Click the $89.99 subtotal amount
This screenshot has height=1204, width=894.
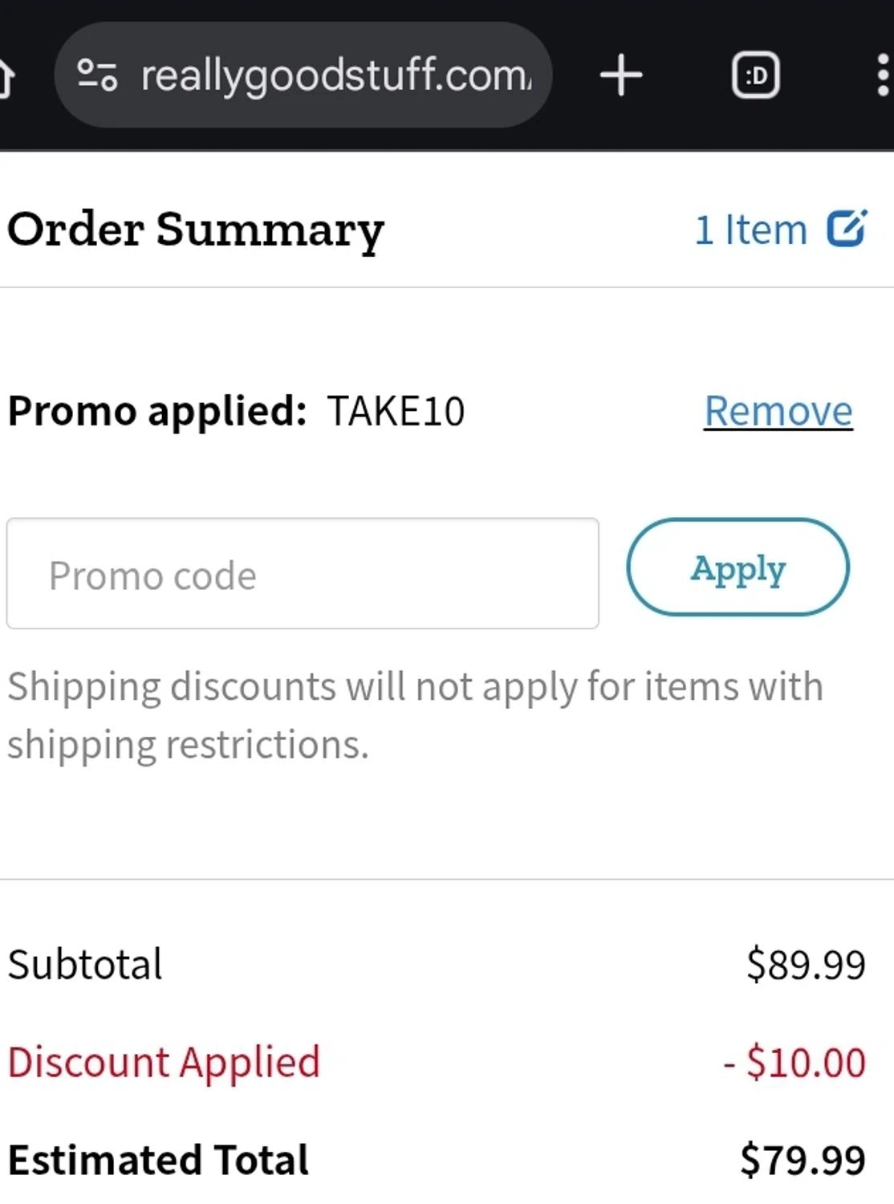(x=806, y=964)
